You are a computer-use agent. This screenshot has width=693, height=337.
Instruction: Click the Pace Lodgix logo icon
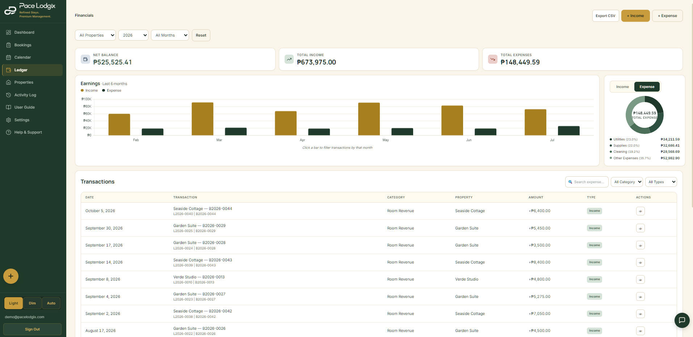click(10, 10)
